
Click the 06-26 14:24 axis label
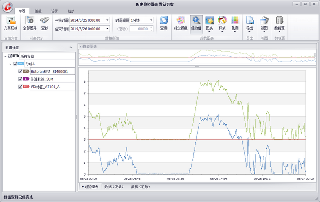tap(218, 179)
